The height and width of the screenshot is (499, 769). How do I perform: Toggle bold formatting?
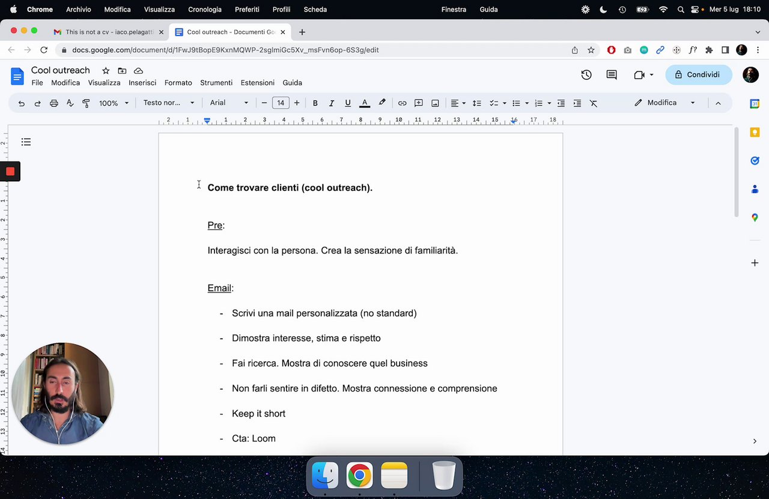click(315, 103)
